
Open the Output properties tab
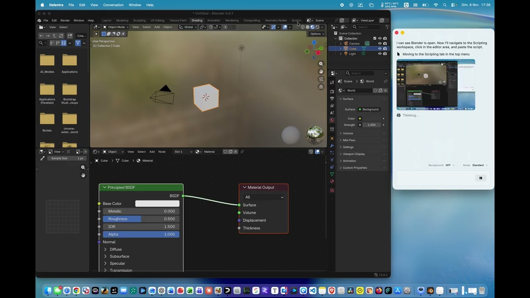point(332,99)
